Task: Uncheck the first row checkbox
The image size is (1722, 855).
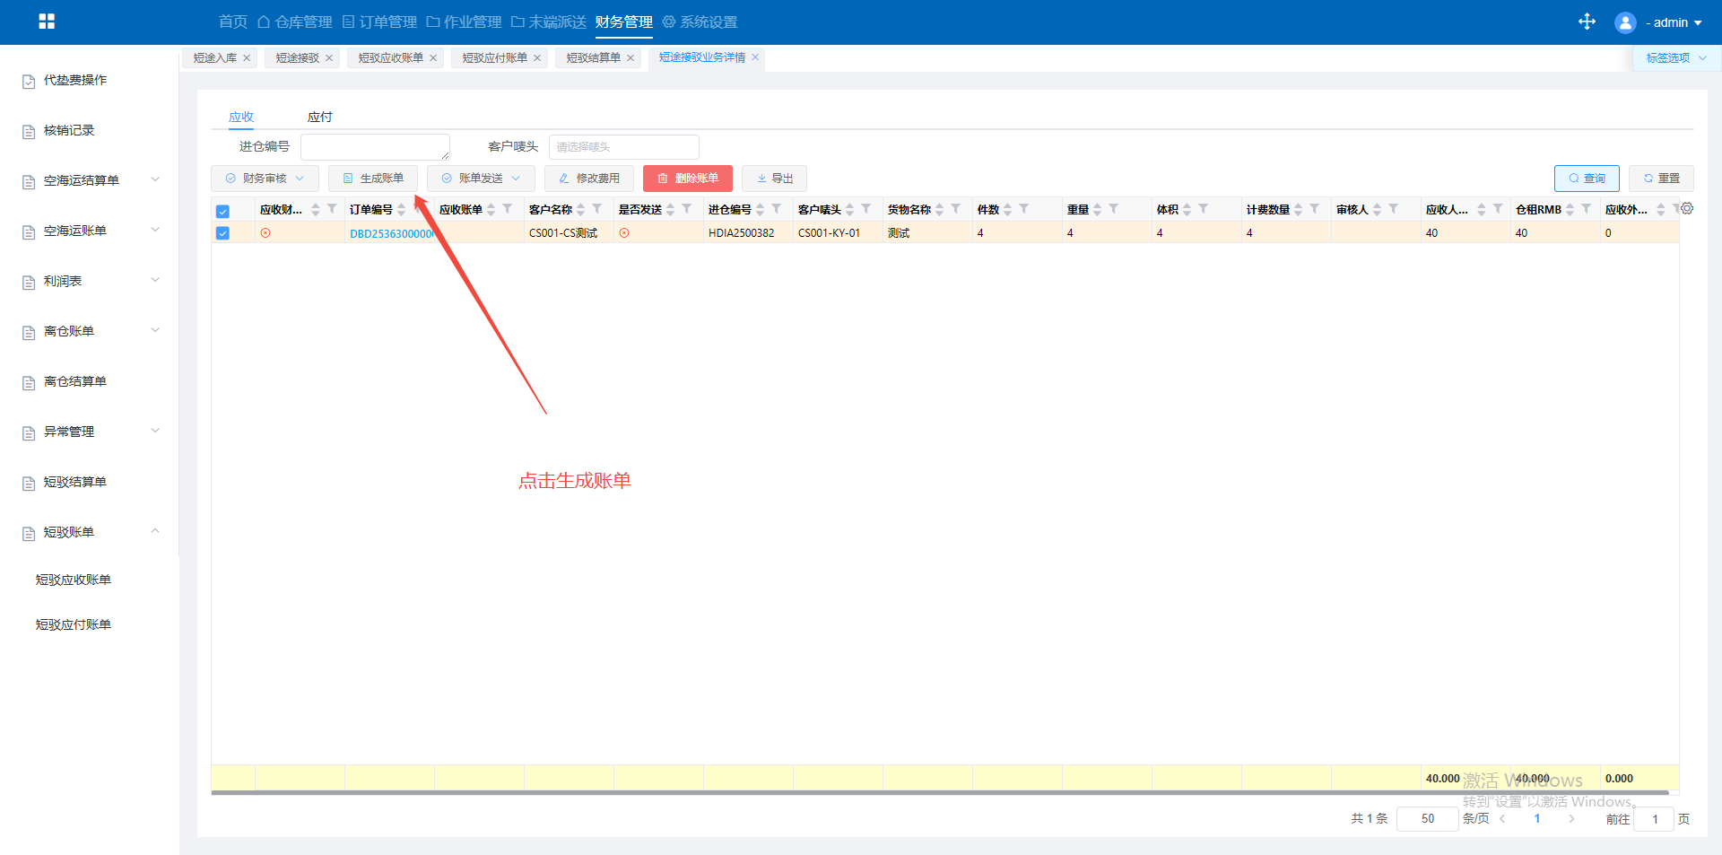Action: pyautogui.click(x=222, y=233)
